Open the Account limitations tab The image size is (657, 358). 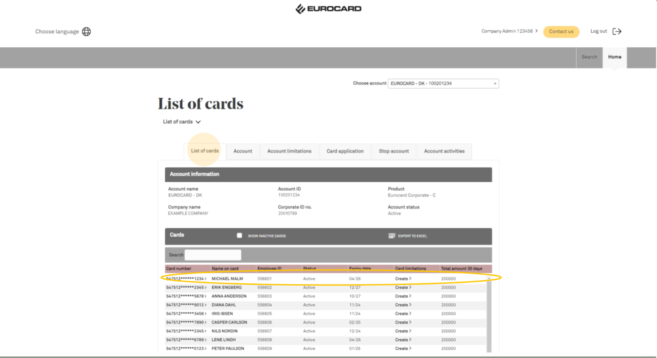click(x=289, y=151)
